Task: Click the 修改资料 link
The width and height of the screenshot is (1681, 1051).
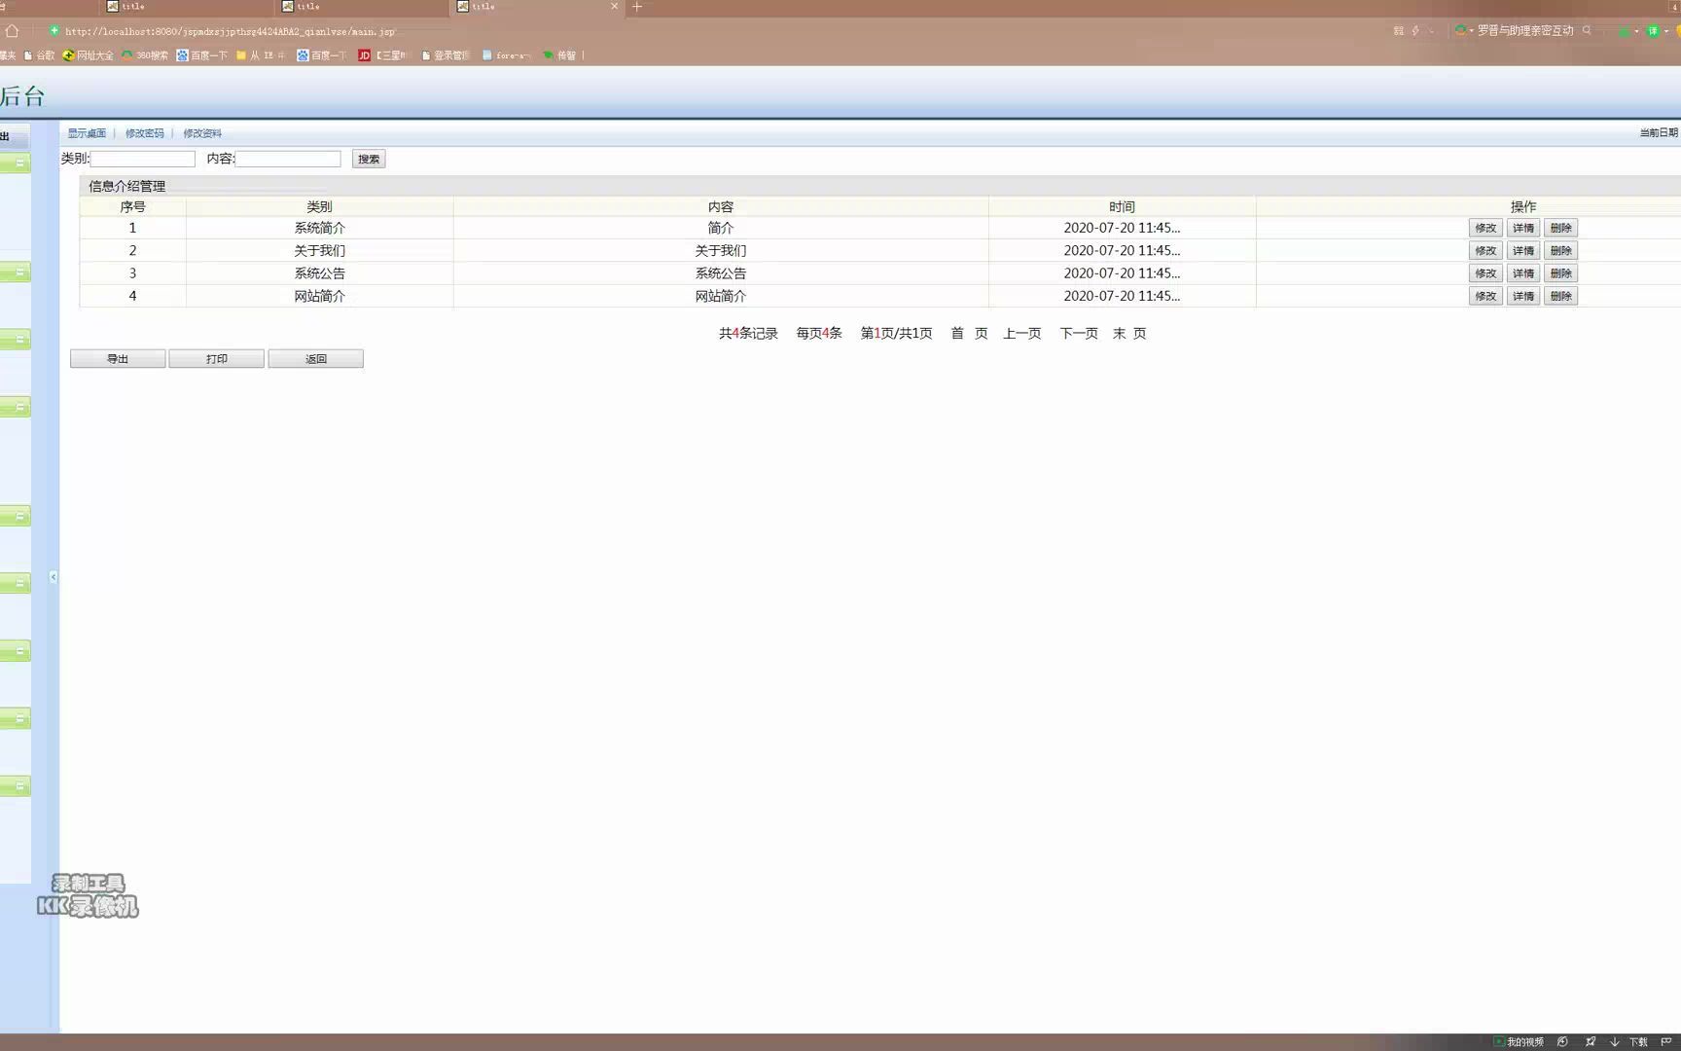Action: coord(202,133)
